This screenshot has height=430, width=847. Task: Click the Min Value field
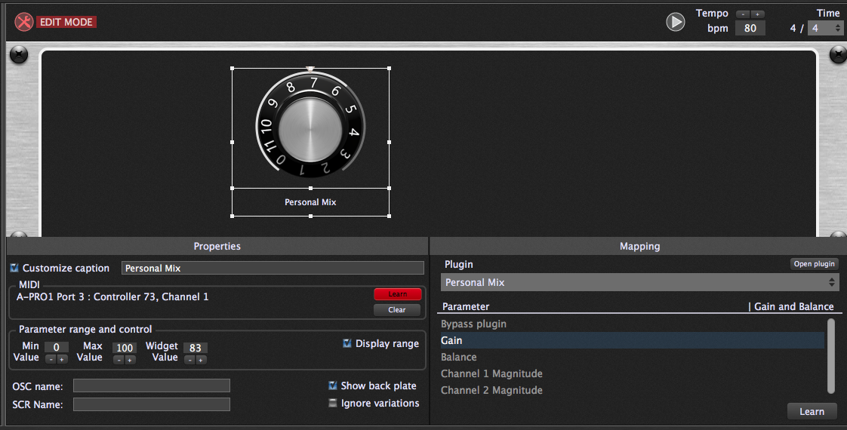(x=56, y=348)
